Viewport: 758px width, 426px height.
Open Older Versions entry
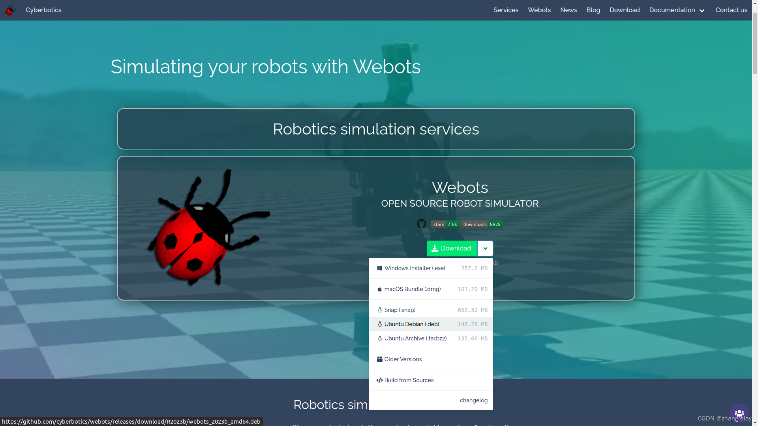tap(403, 359)
